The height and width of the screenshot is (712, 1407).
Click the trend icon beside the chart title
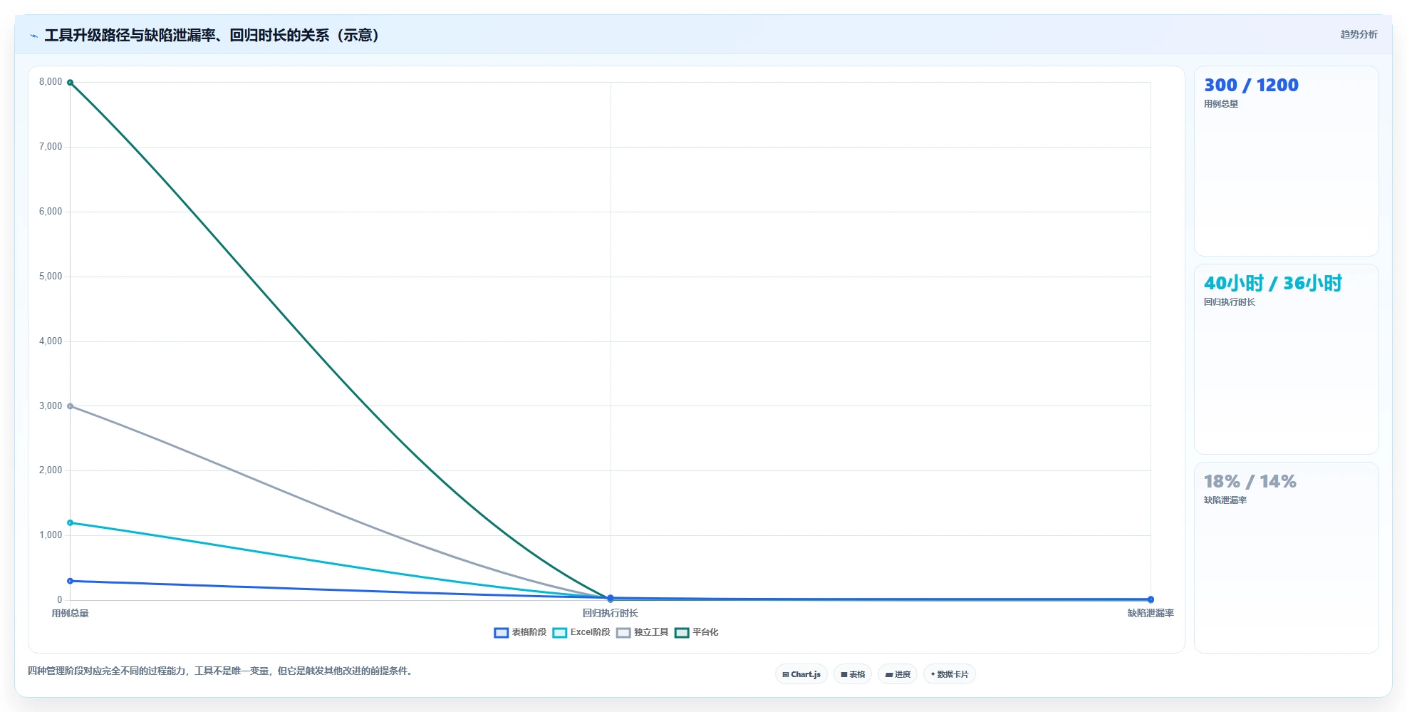point(33,36)
